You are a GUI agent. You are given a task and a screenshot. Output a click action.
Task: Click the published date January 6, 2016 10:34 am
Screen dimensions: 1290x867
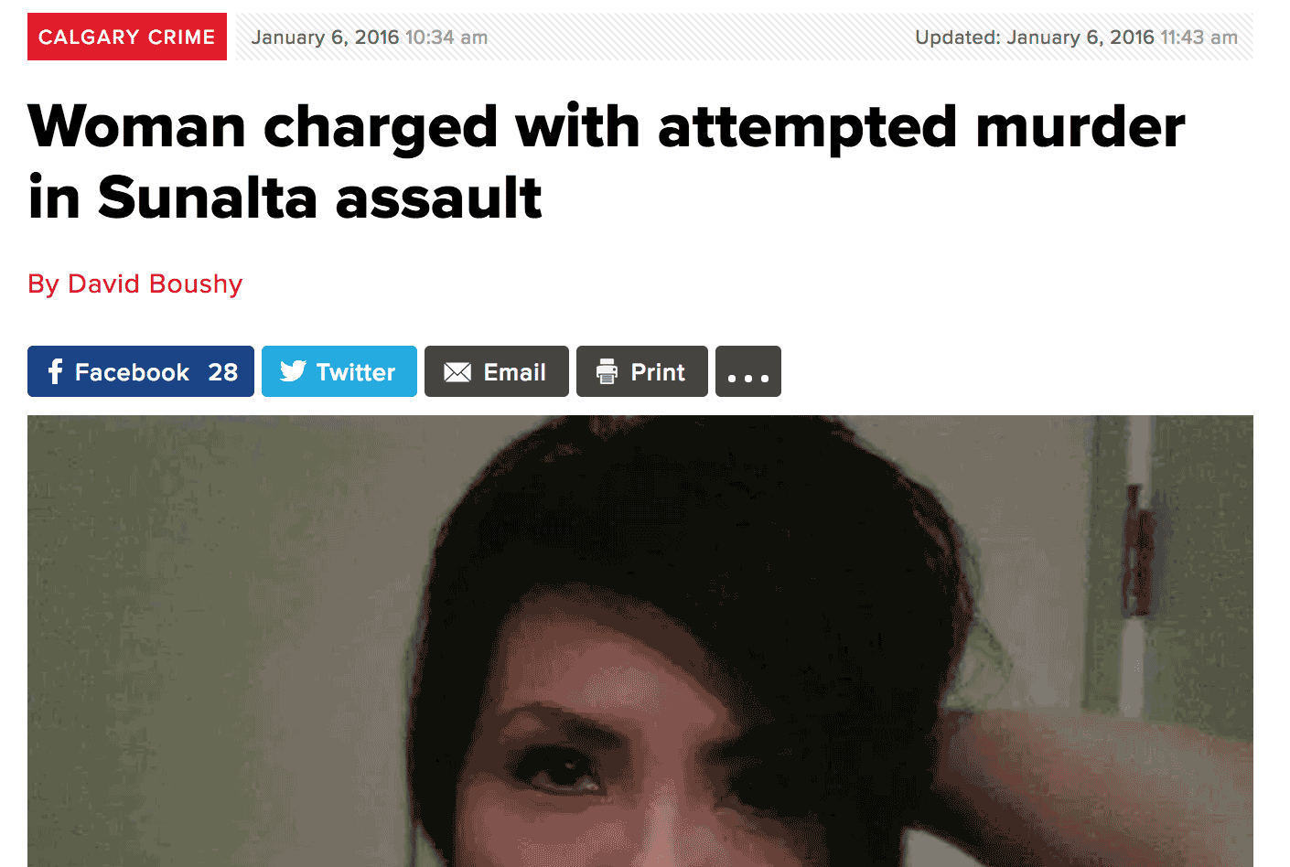pos(370,37)
